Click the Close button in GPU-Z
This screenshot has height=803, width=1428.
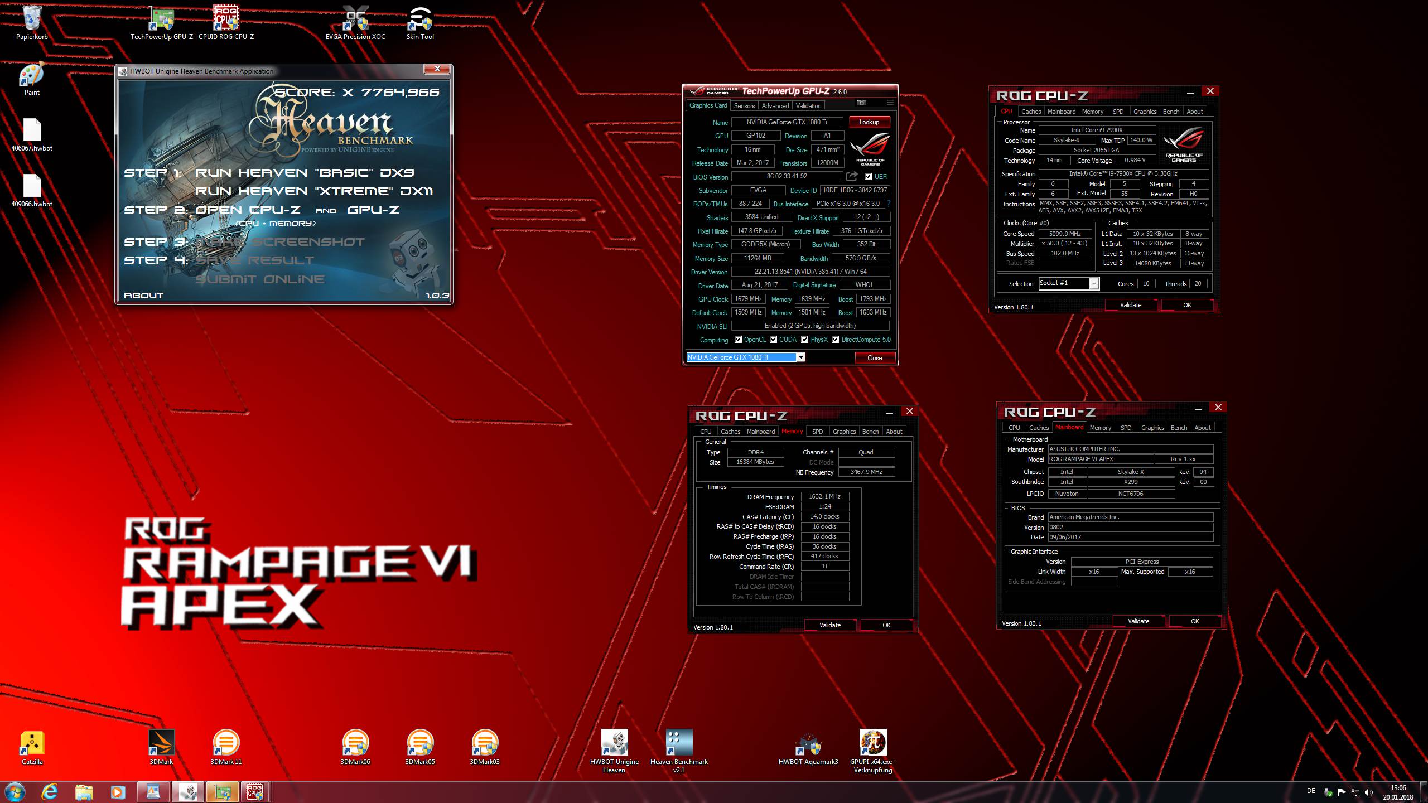pos(875,358)
